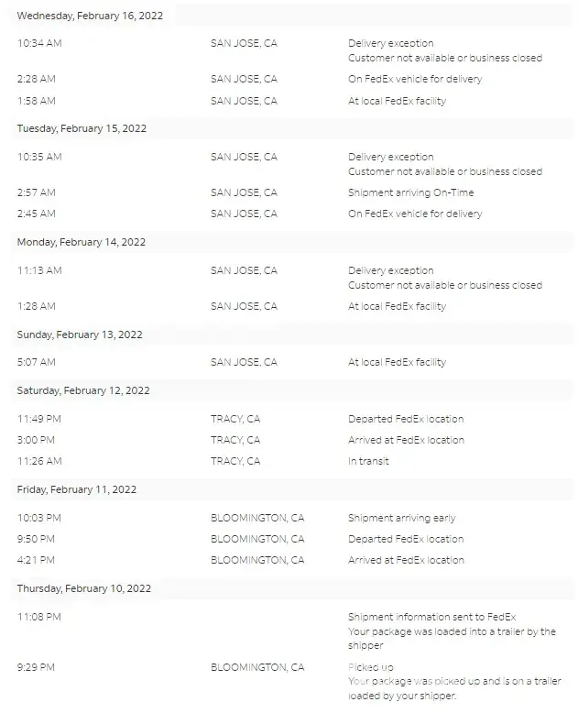Click the 11:13 AM delivery exception time
578x713 pixels.
39,271
